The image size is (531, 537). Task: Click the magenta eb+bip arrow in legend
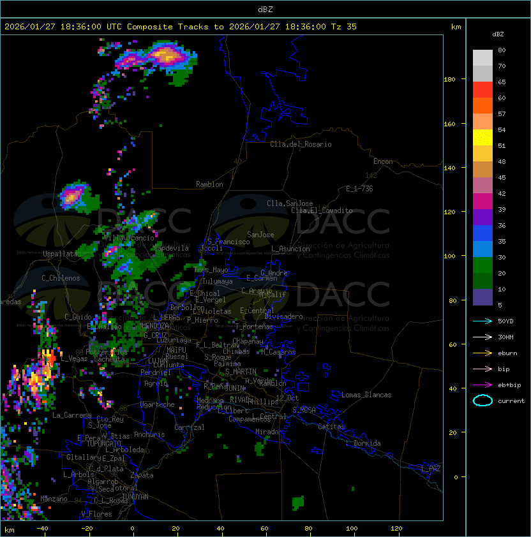tap(482, 385)
